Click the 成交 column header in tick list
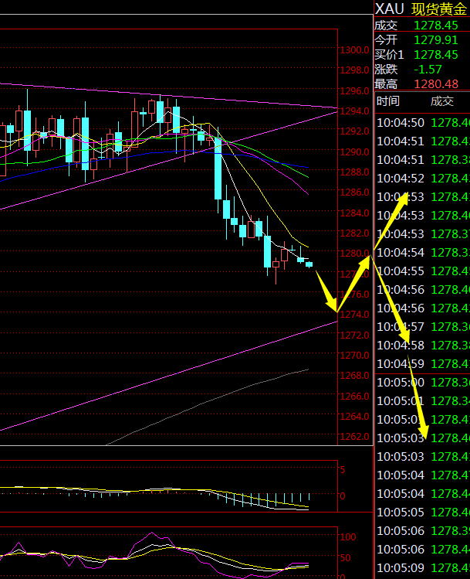Screen dimensions: 470x579 coord(441,101)
